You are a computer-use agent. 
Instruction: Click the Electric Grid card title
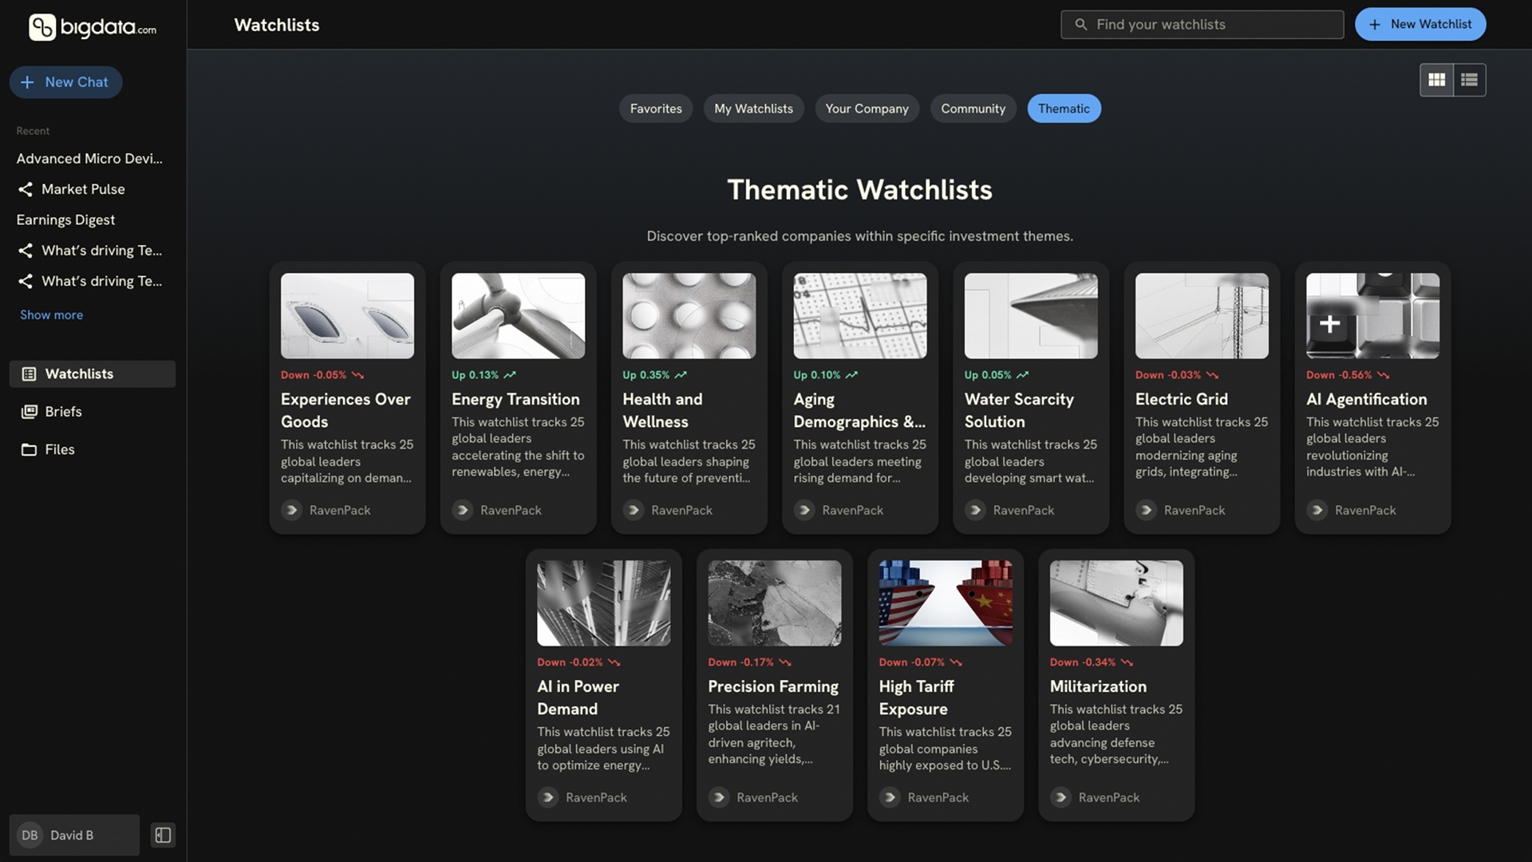tap(1182, 399)
